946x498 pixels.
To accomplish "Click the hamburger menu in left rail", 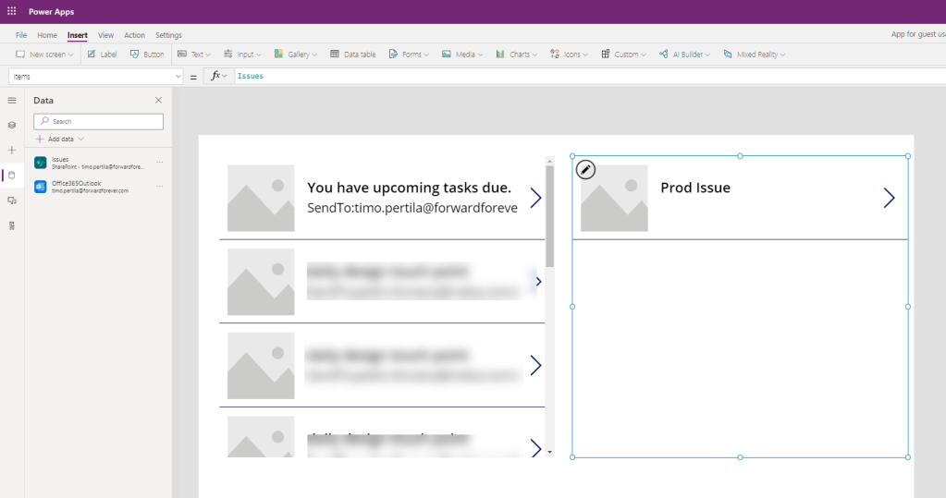I will coord(12,100).
